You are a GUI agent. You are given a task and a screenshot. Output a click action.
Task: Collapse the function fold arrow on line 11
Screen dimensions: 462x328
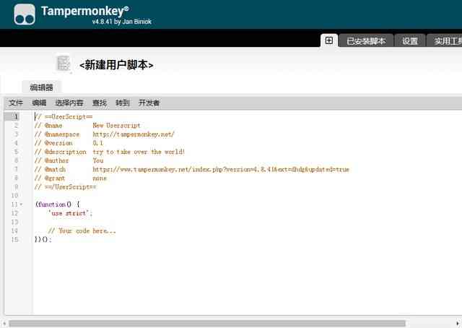click(21, 204)
